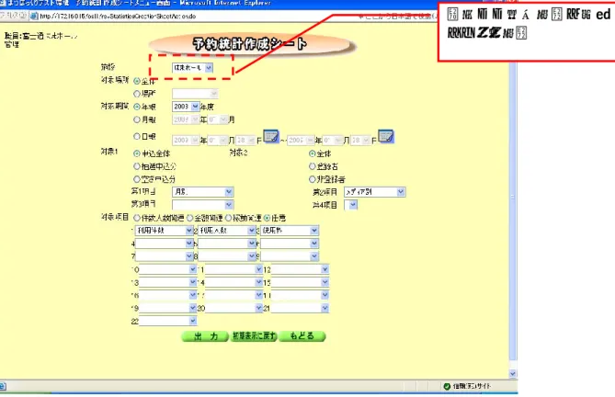This screenshot has height=397, width=615.
Task: Open empty item dropdown number 4
Action: click(164, 244)
